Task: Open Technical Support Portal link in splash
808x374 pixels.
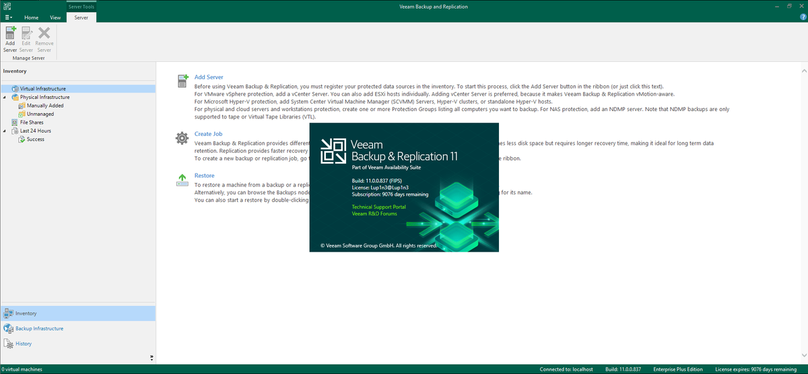Action: click(378, 207)
